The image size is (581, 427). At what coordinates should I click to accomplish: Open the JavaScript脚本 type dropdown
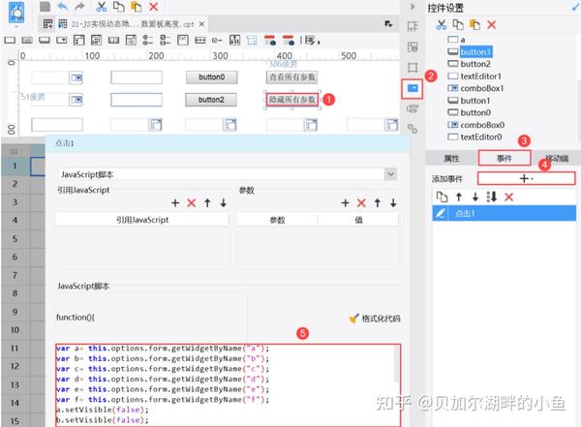point(390,174)
